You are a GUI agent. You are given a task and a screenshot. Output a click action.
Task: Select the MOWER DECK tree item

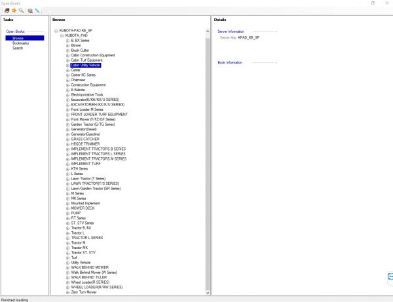(x=83, y=208)
